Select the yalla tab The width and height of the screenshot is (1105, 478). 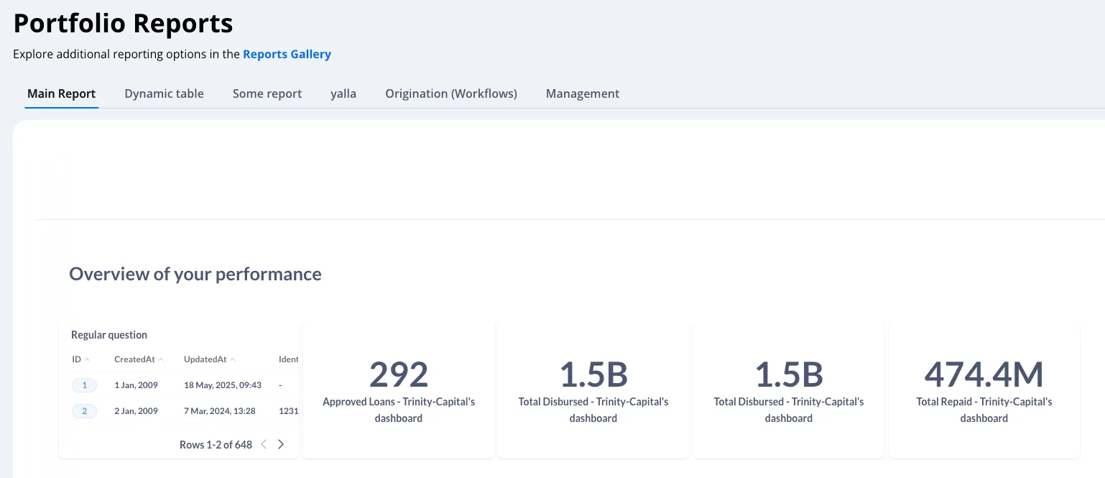[343, 93]
